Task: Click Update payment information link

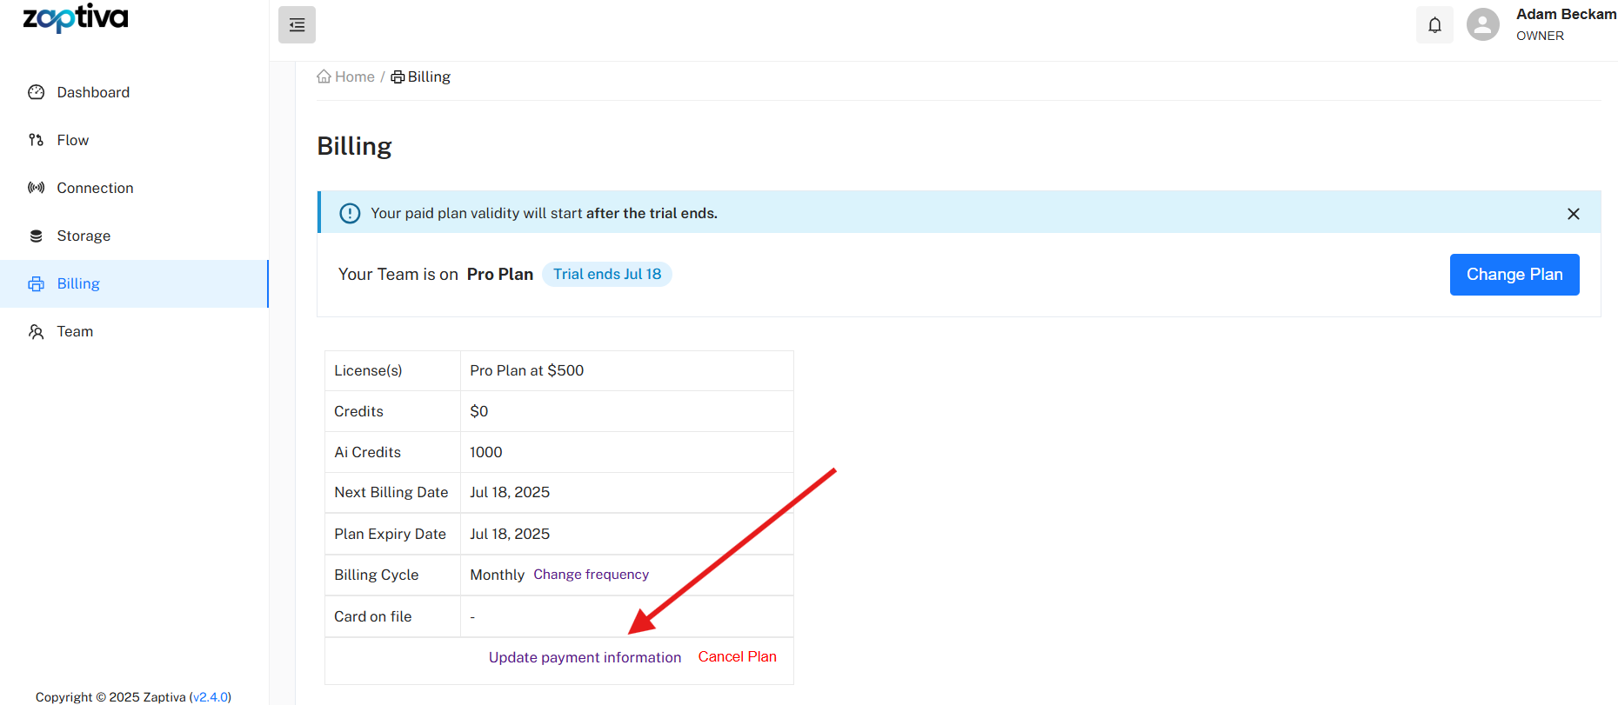Action: coord(585,657)
